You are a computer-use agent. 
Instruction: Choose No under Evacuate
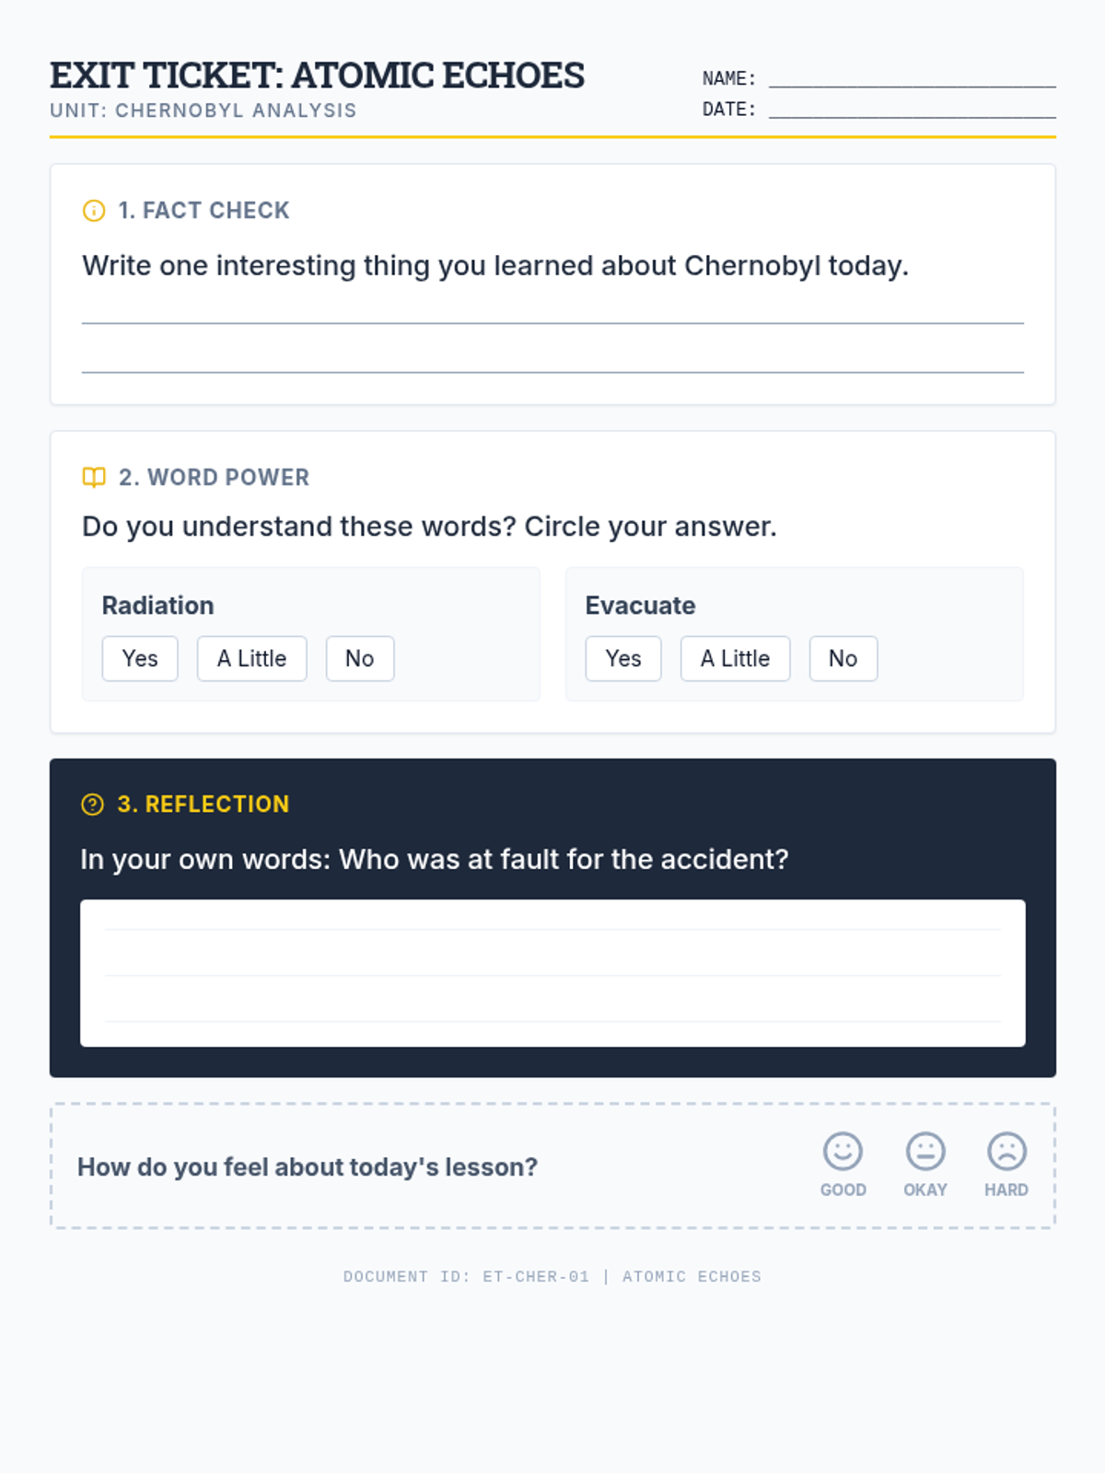[843, 658]
